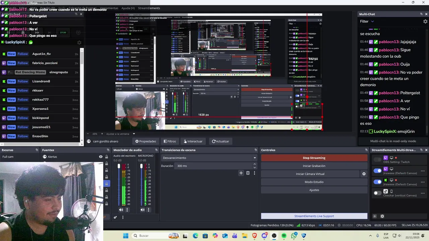
Task: Follow back Agust1n_flv in activity feed
Action: [23, 54]
